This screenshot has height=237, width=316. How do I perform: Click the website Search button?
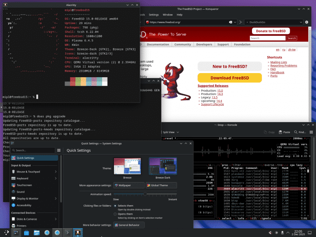pos(291,38)
